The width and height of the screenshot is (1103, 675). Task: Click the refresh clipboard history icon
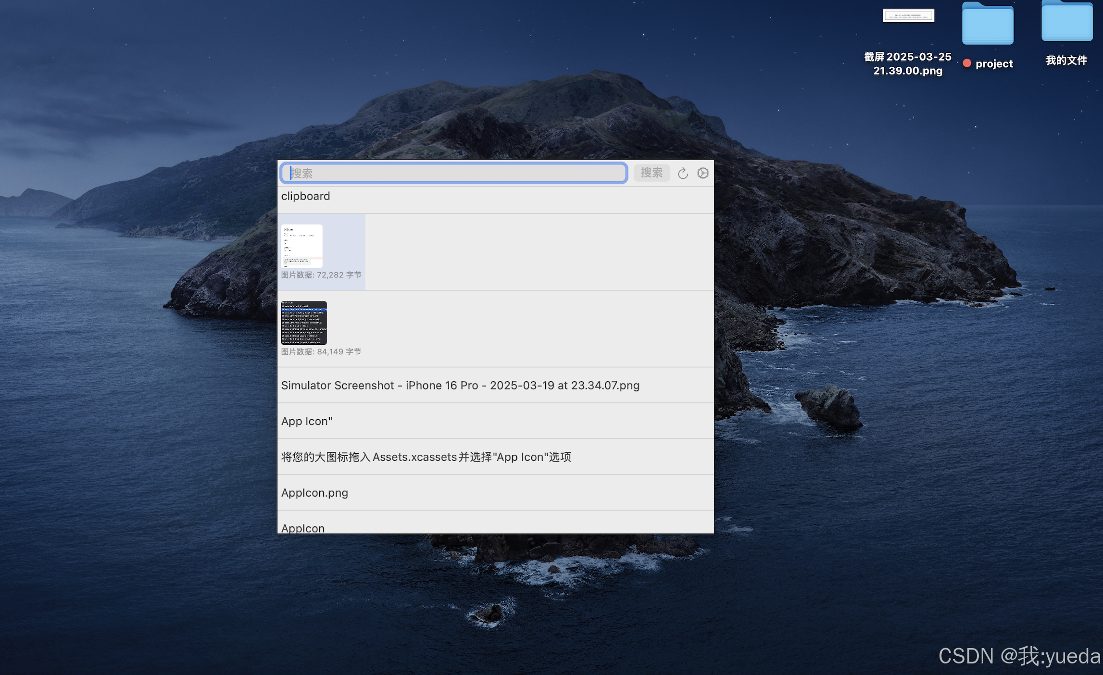(682, 173)
